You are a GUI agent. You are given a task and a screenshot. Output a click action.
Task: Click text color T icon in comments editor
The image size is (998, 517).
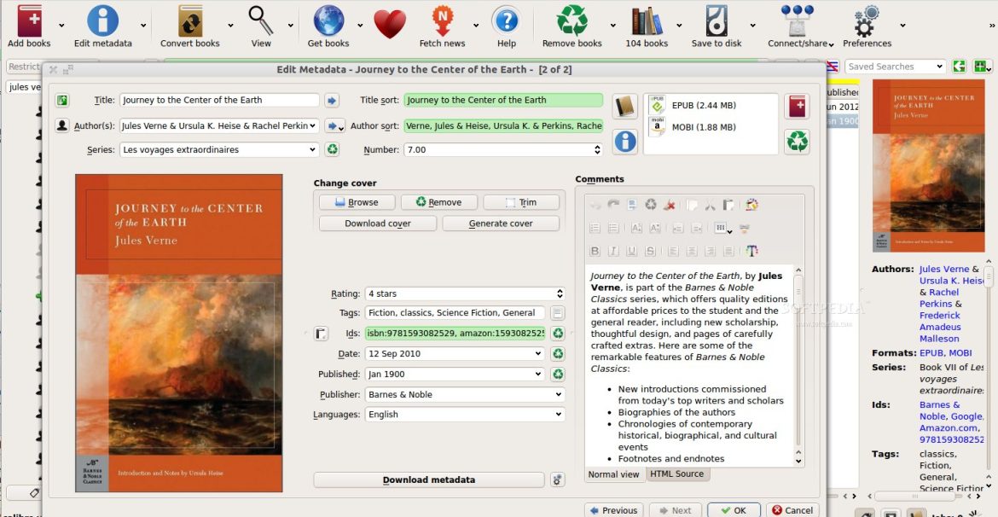[x=751, y=251]
